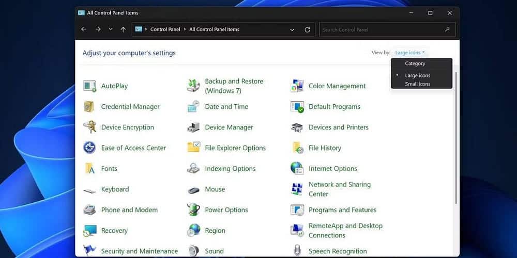Open the Programs and Features icon

[297, 210]
